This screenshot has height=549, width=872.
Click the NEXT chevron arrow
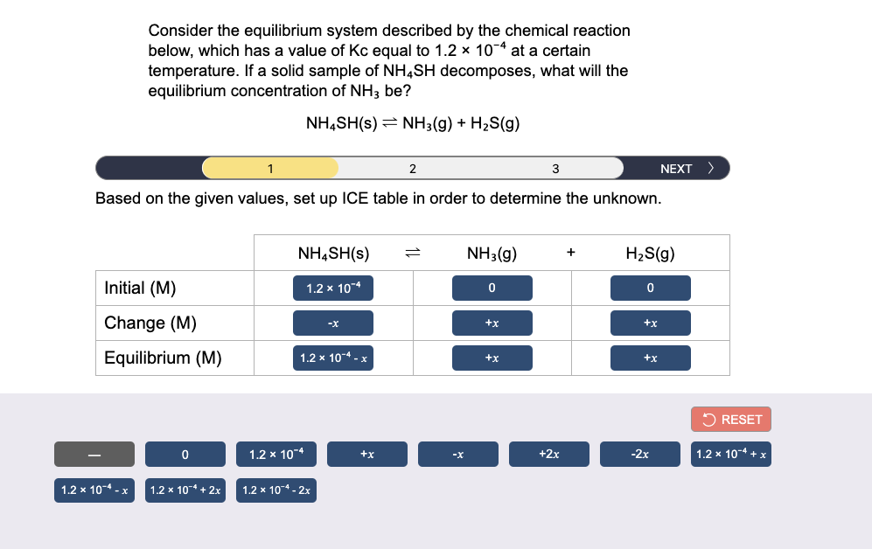coord(710,167)
